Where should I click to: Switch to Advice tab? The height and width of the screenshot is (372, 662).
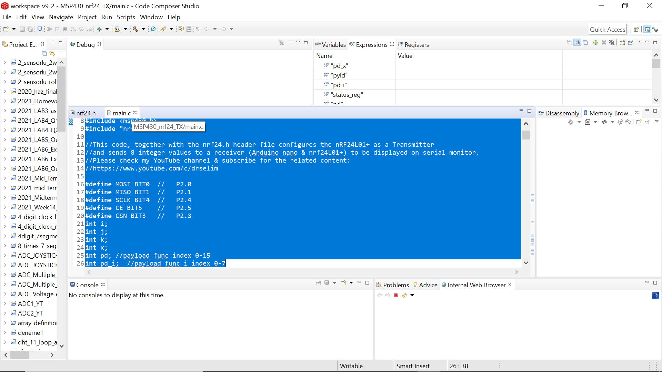pos(425,285)
